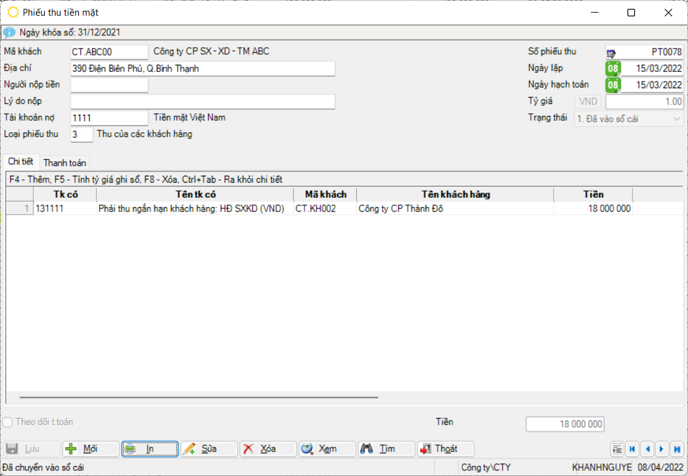Toggle the Theo dõi t.toán checkbox
688x476 pixels.
tap(8, 422)
